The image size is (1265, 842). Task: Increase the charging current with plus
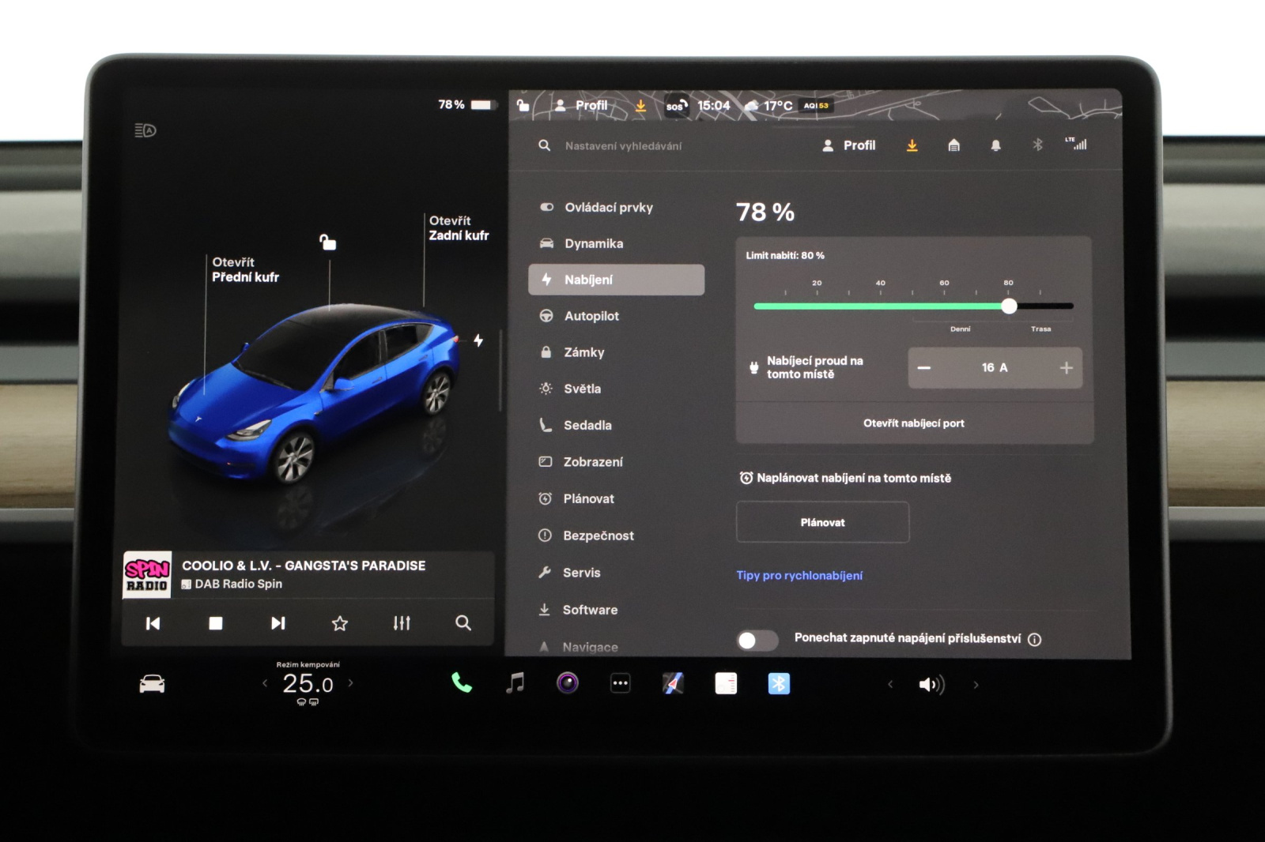coord(1066,368)
